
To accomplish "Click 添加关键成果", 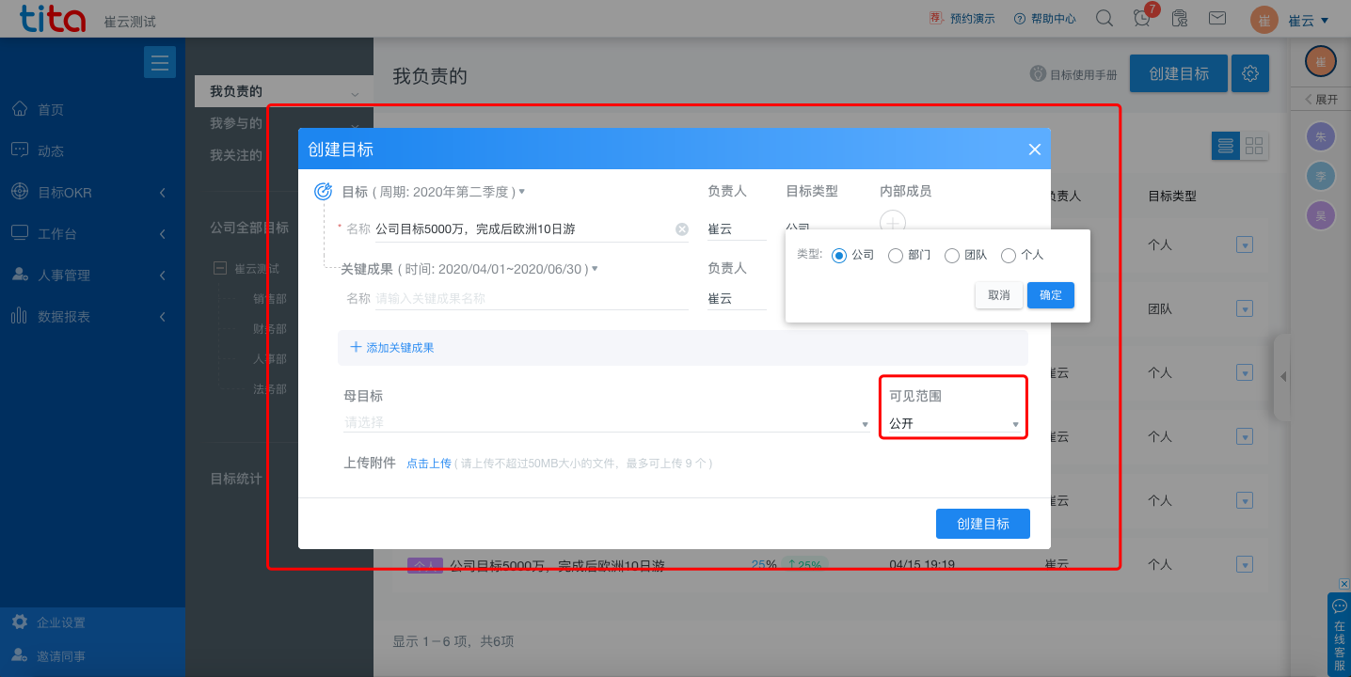I will point(392,347).
